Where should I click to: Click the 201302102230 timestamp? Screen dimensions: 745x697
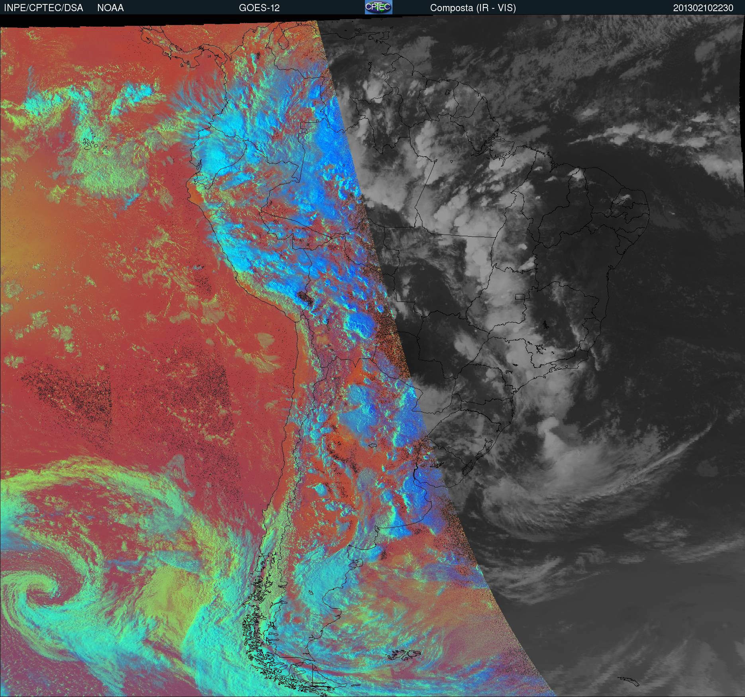click(703, 8)
